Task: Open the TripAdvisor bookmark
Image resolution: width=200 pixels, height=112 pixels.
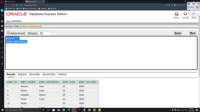Action: (x=43, y=9)
